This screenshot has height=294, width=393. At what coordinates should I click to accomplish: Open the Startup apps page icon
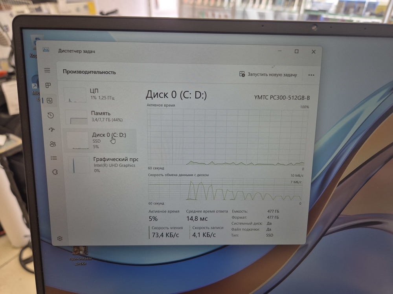pos(51,129)
